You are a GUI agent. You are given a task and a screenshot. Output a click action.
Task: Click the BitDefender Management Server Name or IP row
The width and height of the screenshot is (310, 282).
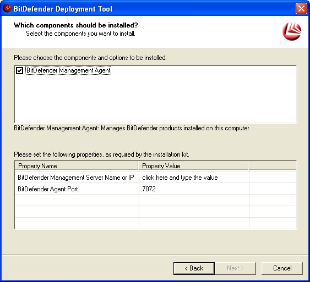156,177
